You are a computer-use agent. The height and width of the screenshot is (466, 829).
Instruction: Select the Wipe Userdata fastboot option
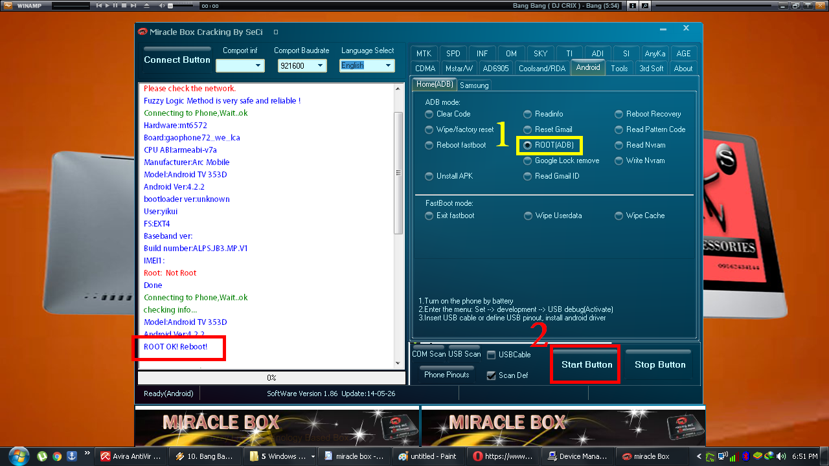coord(553,216)
